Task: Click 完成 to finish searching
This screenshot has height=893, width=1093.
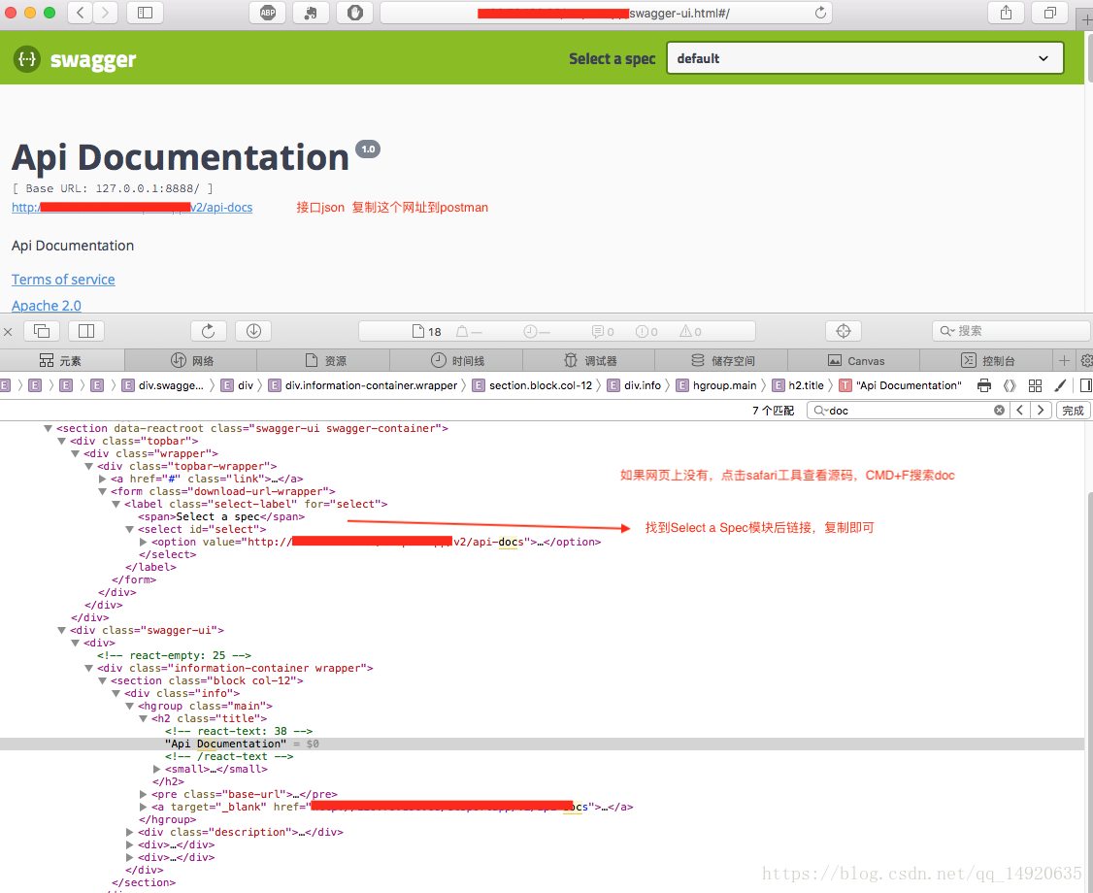Action: (1073, 410)
